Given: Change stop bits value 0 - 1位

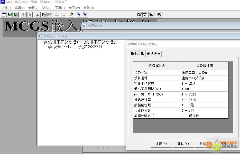Looking at the screenshot, I should coord(205,110).
